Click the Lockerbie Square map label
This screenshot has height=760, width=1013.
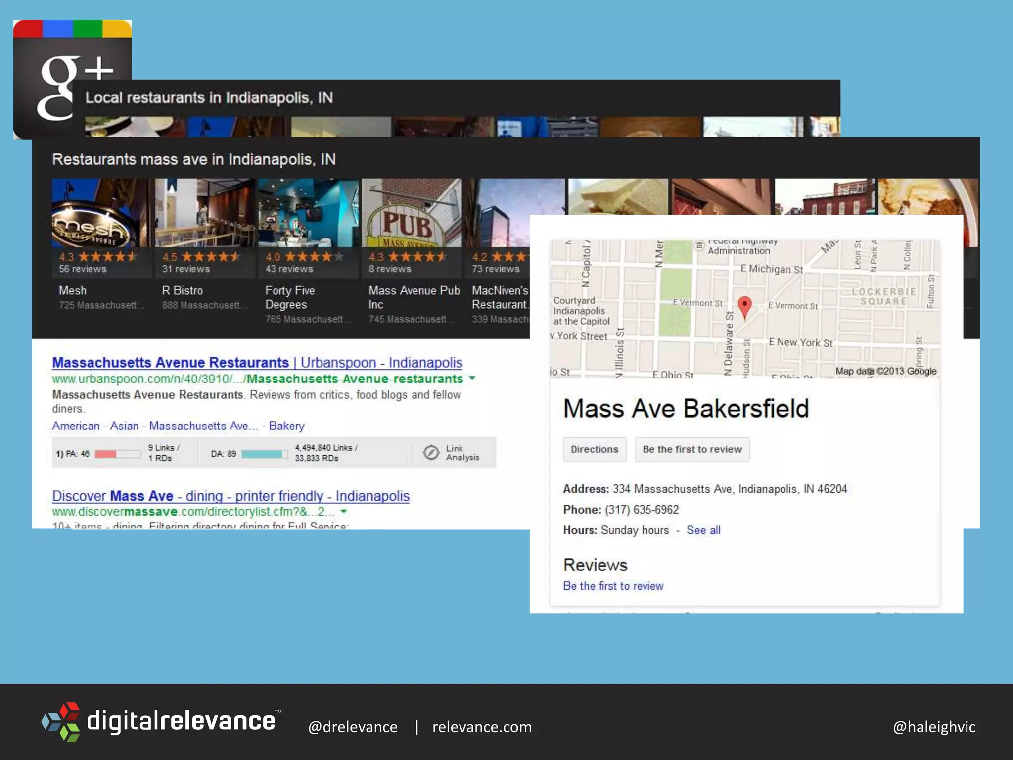[884, 297]
